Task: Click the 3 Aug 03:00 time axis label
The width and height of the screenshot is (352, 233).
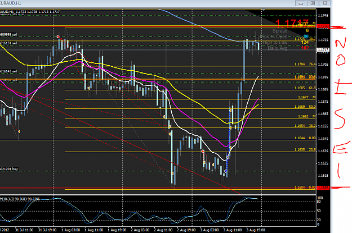Action: [x=209, y=230]
